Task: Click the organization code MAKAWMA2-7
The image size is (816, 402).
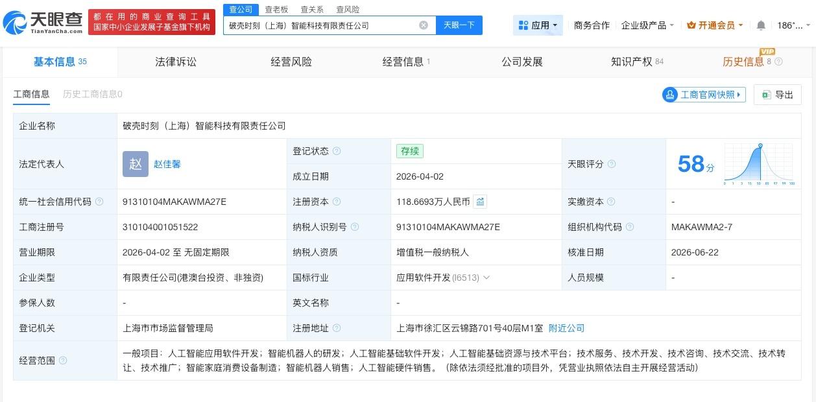Action: [x=702, y=227]
